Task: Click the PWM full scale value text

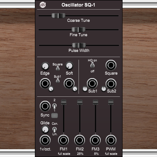Action: 111,154
